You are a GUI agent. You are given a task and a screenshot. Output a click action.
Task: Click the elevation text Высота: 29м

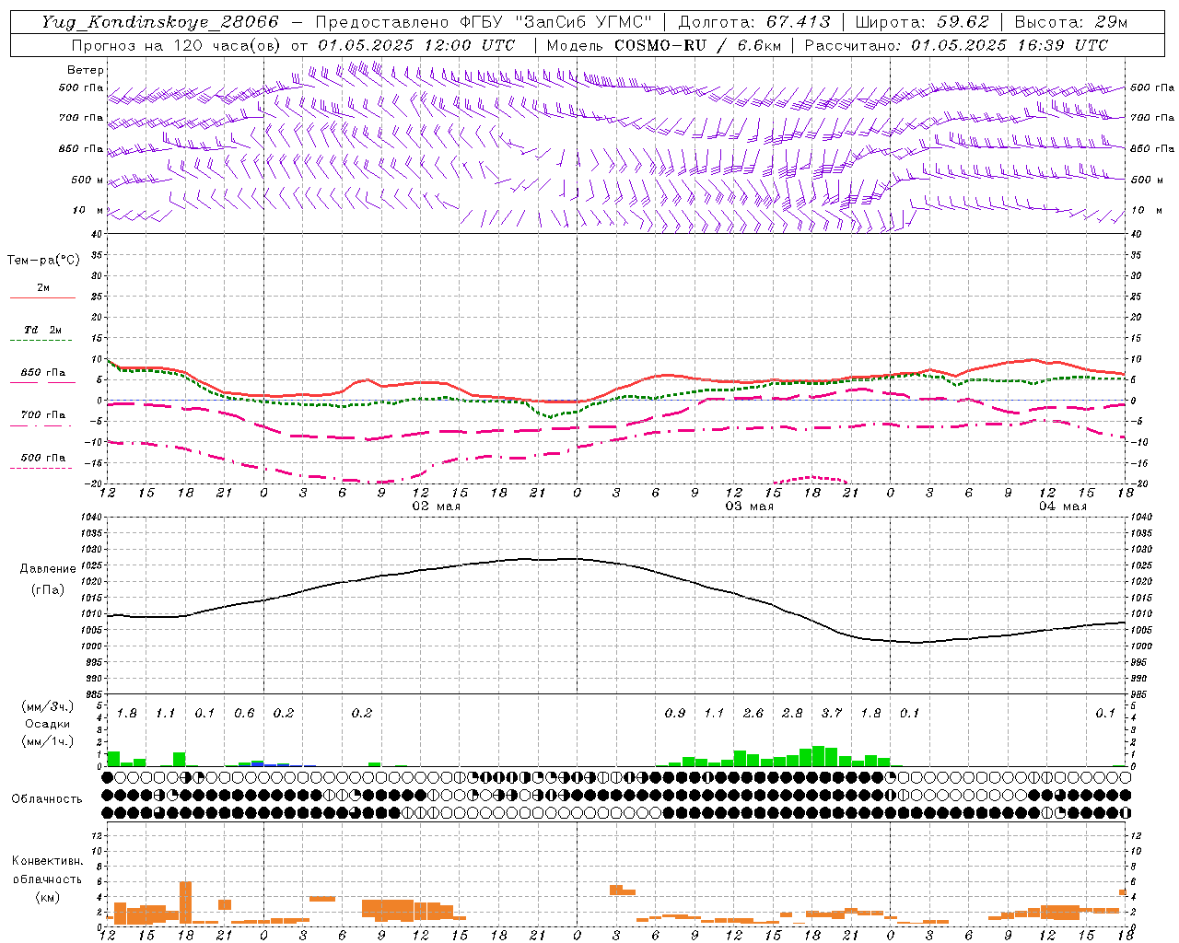click(x=1070, y=22)
